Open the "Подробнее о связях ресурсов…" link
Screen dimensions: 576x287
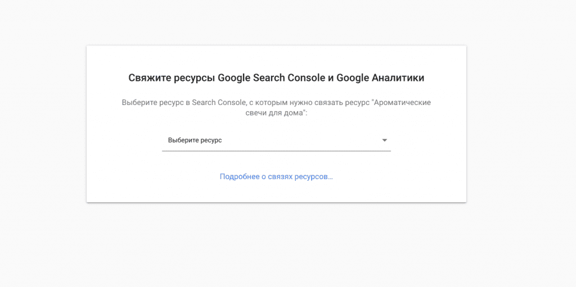[276, 176]
